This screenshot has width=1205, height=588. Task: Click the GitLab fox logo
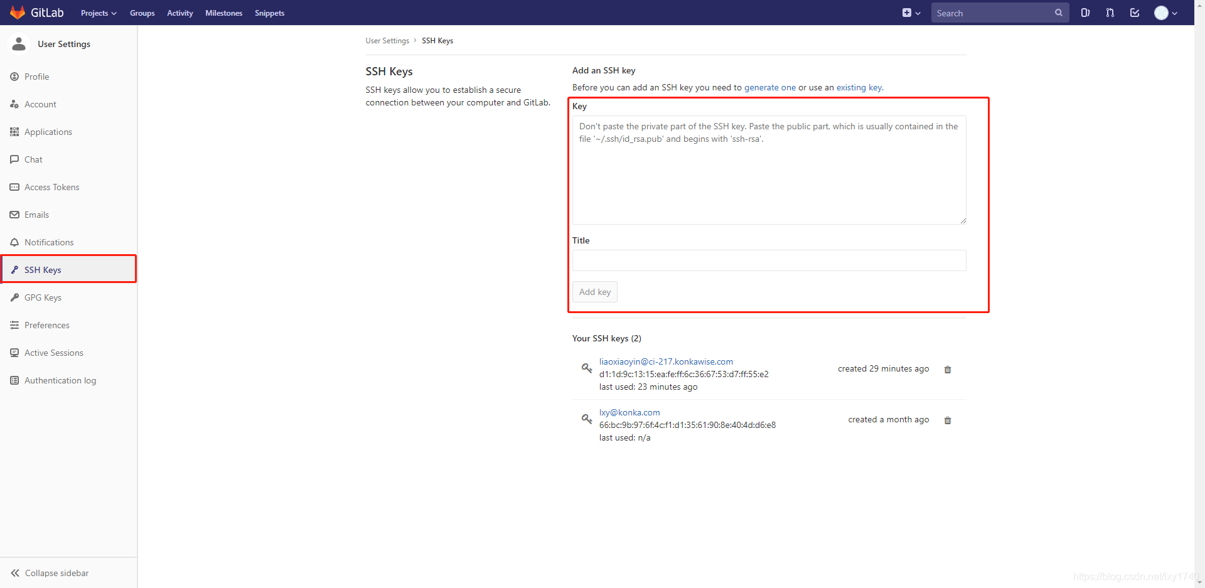(x=18, y=13)
